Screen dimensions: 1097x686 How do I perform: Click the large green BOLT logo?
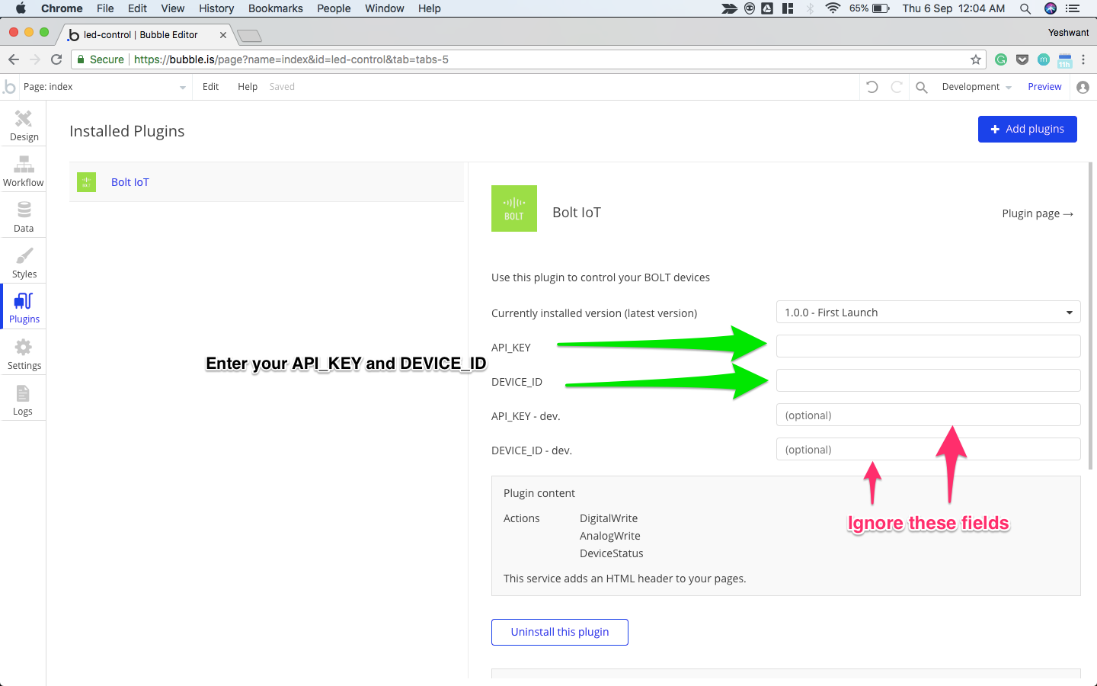coord(514,208)
